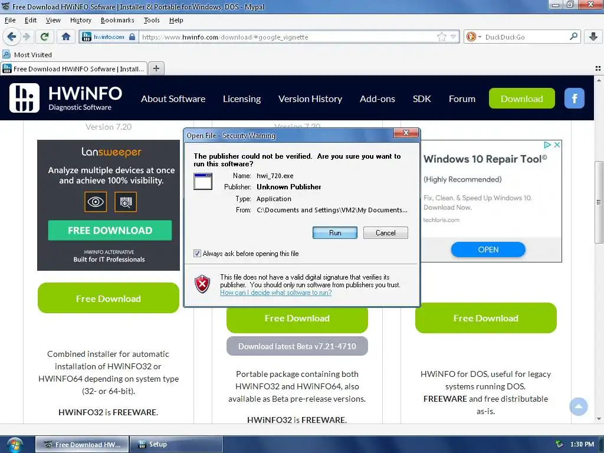Screen dimensions: 604x453
Task: Open the Help menu
Action: click(x=176, y=20)
